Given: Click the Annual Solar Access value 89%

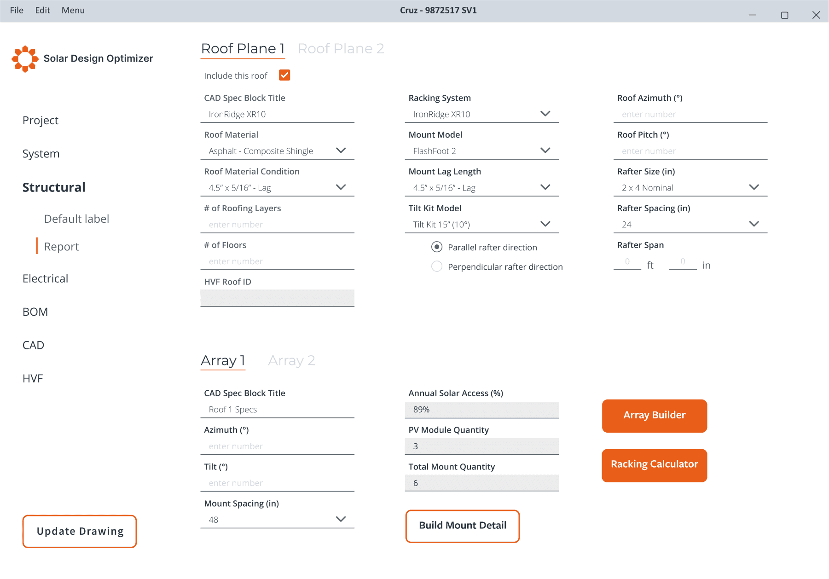Looking at the screenshot, I should tap(481, 410).
